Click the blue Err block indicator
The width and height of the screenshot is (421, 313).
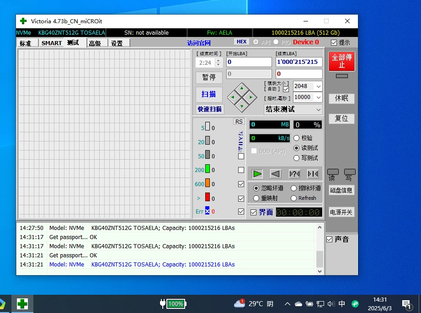pyautogui.click(x=207, y=211)
